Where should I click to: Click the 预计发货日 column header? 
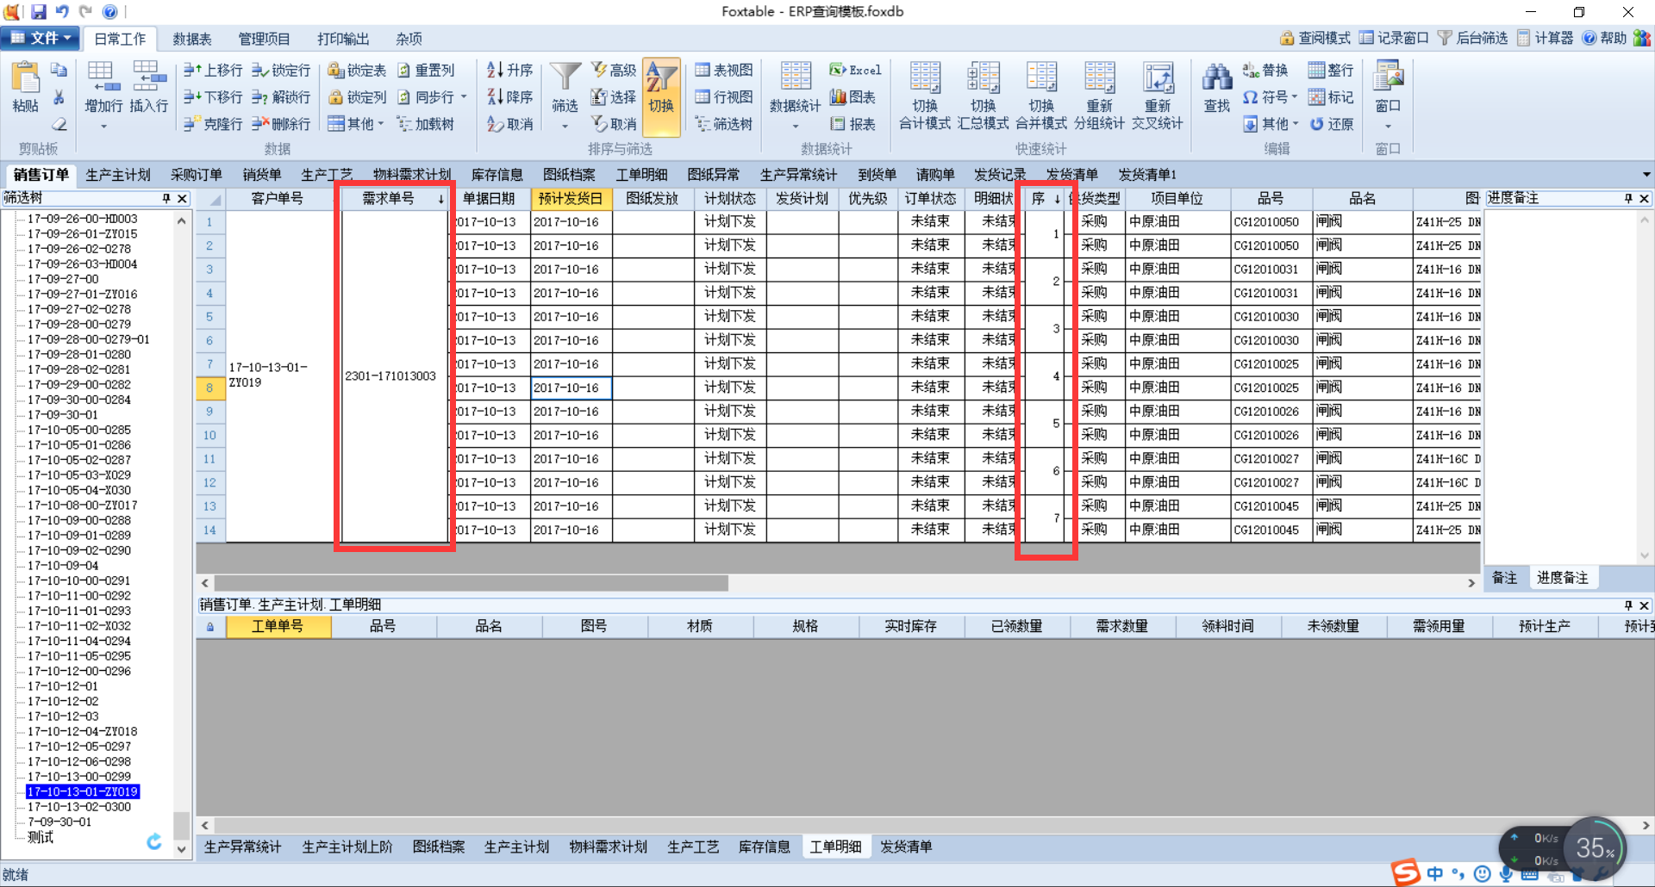point(570,199)
